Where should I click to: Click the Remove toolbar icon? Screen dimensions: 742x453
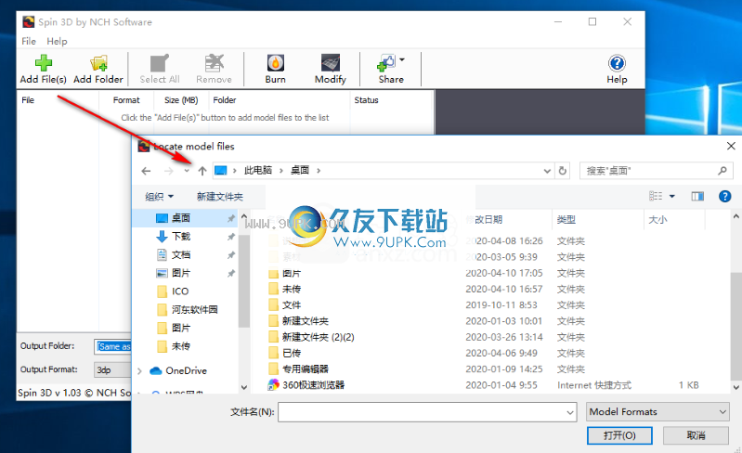point(214,63)
